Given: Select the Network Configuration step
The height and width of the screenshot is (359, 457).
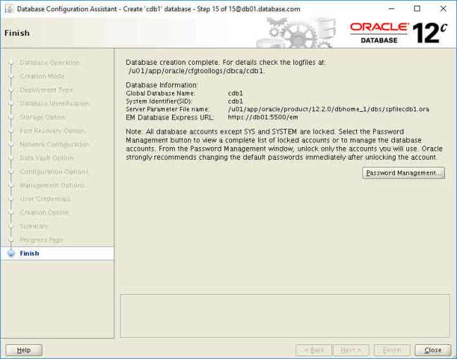Looking at the screenshot, I should coord(54,144).
